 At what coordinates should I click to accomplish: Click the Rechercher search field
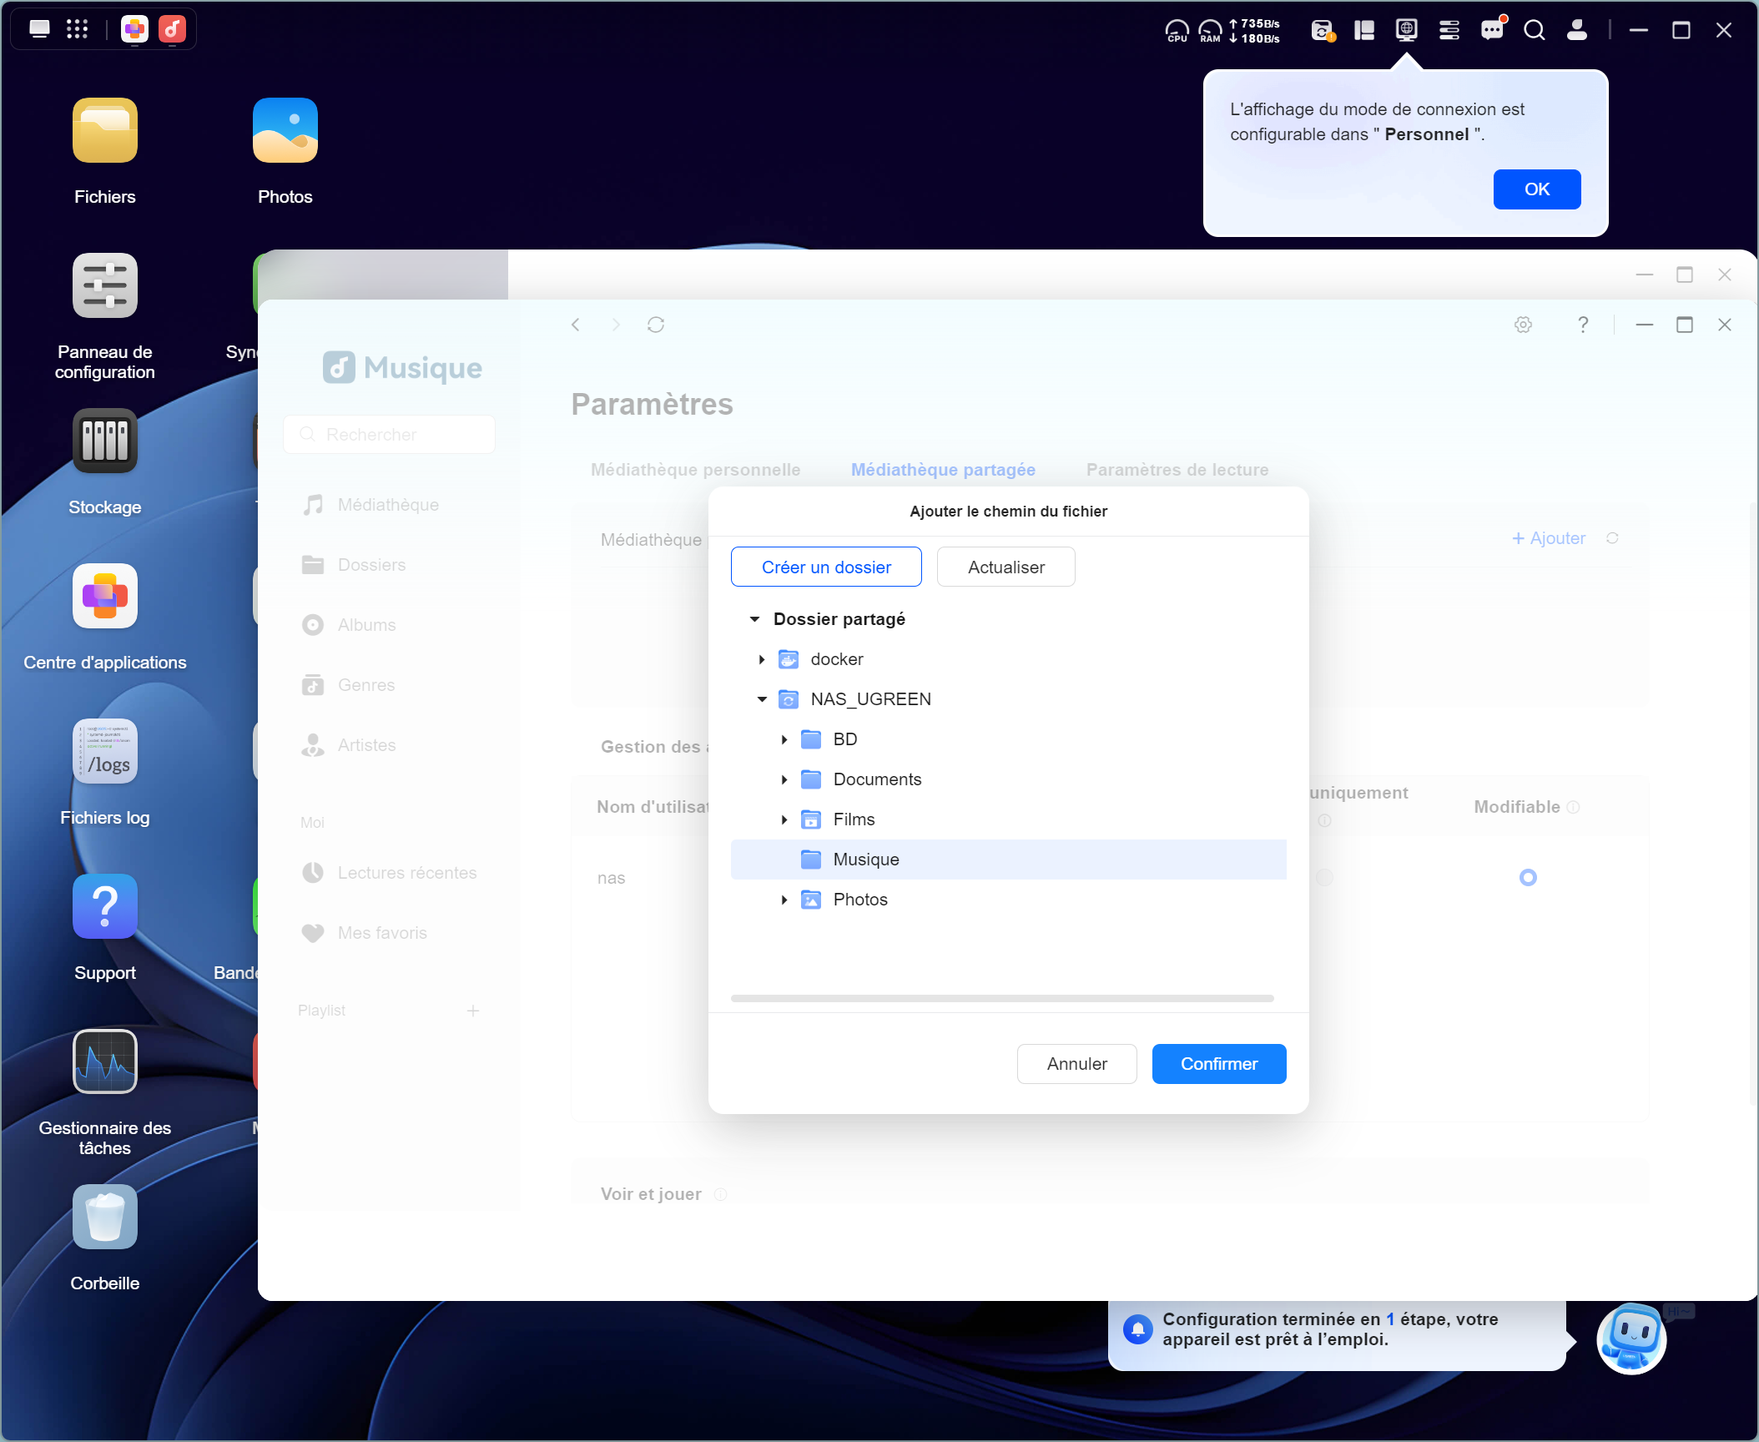tap(389, 435)
